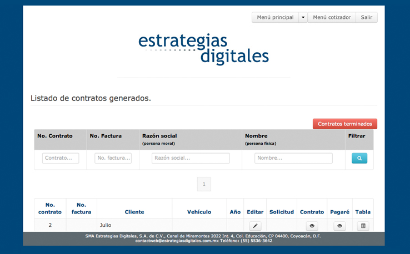Click Salir to log out
This screenshot has width=410, height=254.
(x=366, y=18)
